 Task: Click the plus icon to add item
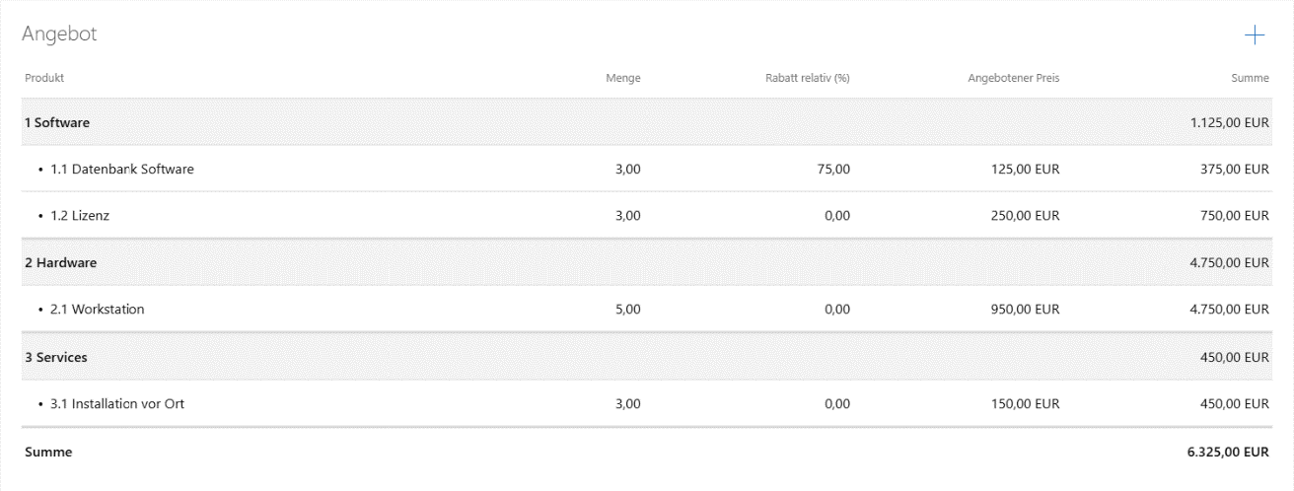click(1254, 35)
